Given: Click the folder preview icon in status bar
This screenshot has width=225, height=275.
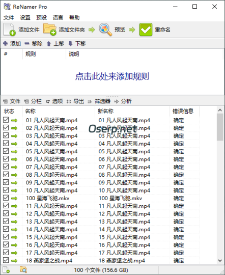Looking at the screenshot, I should pyautogui.click(x=23, y=270).
